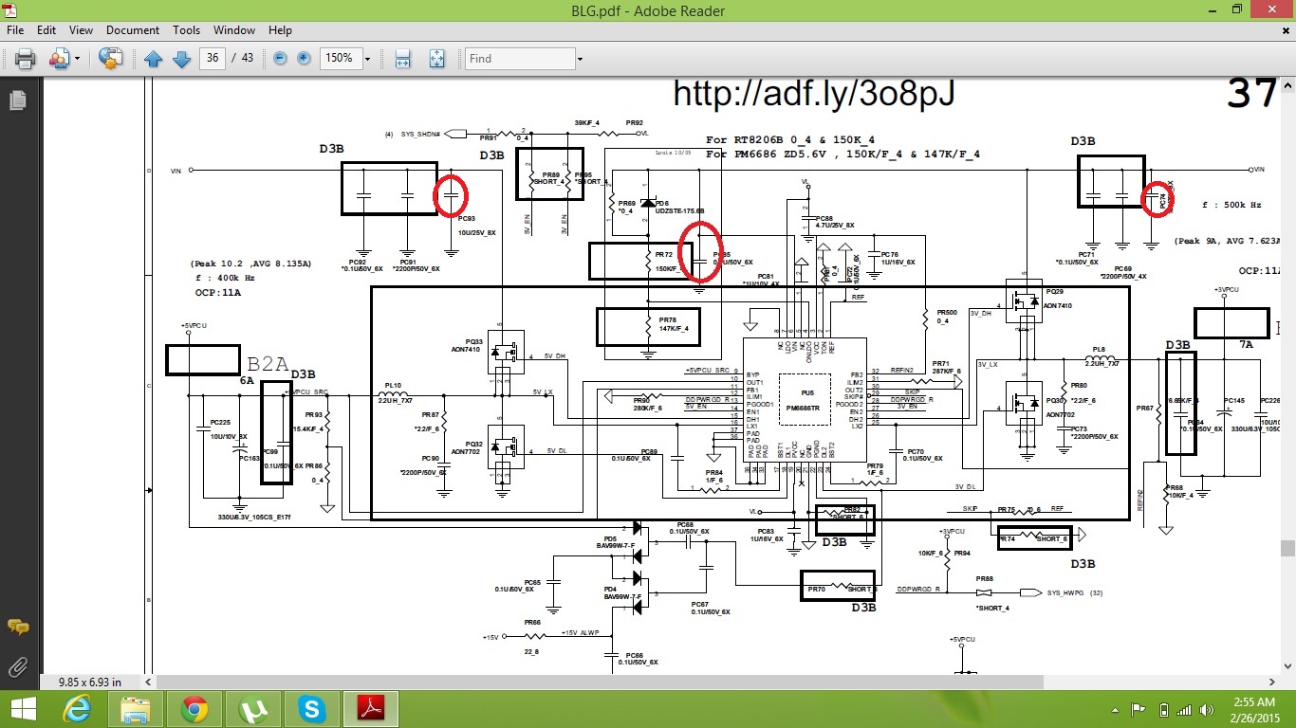Screen dimensions: 1296x728
Task: Open the Find options dropdown arrow
Action: 579,59
